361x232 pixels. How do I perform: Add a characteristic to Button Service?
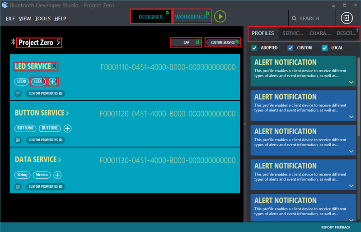pyautogui.click(x=67, y=128)
